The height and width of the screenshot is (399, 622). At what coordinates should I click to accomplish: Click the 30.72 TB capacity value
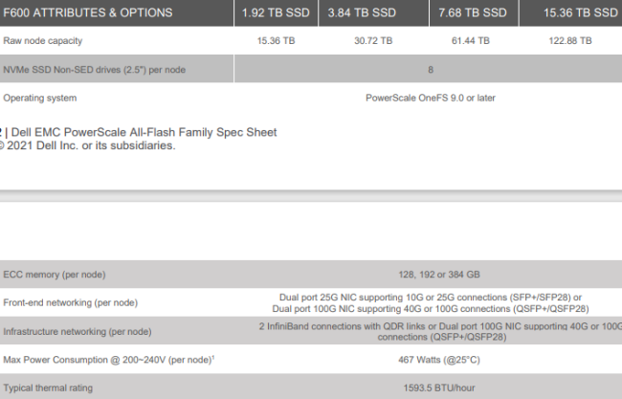(x=373, y=41)
